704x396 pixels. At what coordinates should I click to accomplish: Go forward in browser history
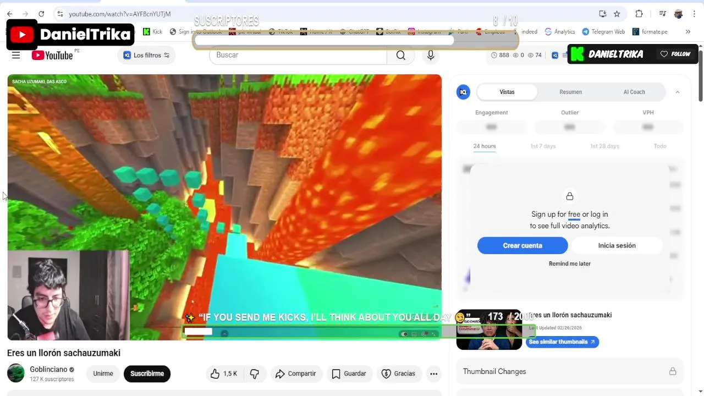coord(25,14)
